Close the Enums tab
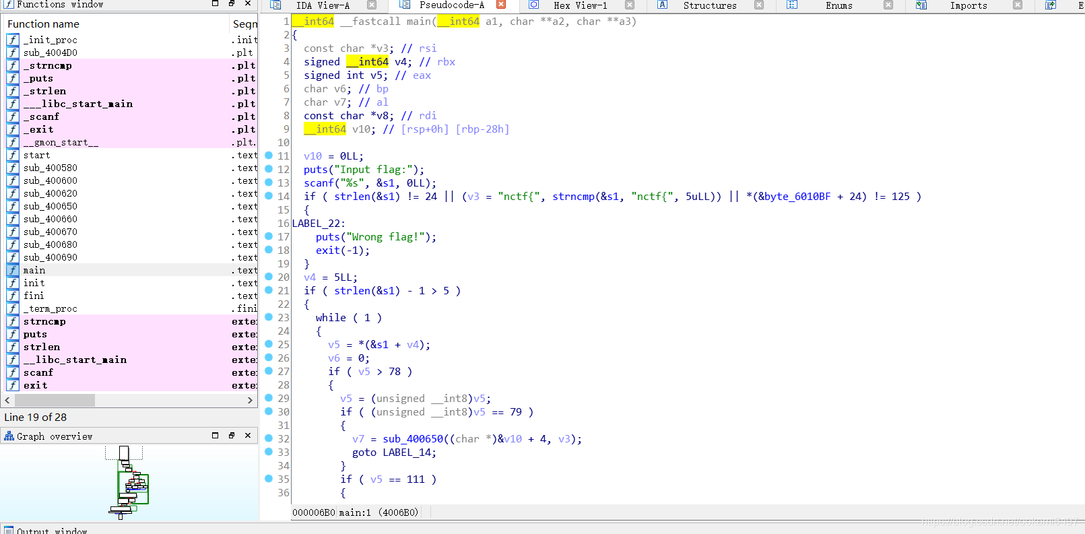Image resolution: width=1085 pixels, height=534 pixels. click(x=888, y=5)
